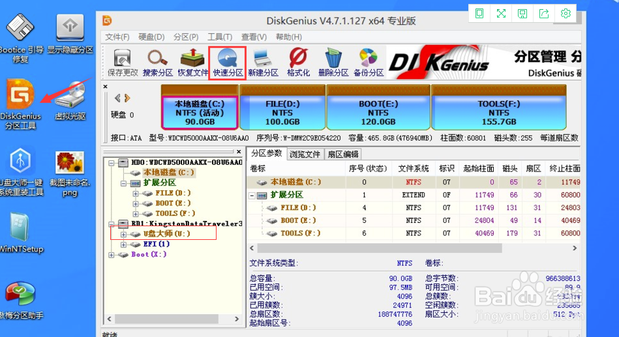Expand EFI(1) tree node
The height and width of the screenshot is (337, 619).
click(123, 244)
